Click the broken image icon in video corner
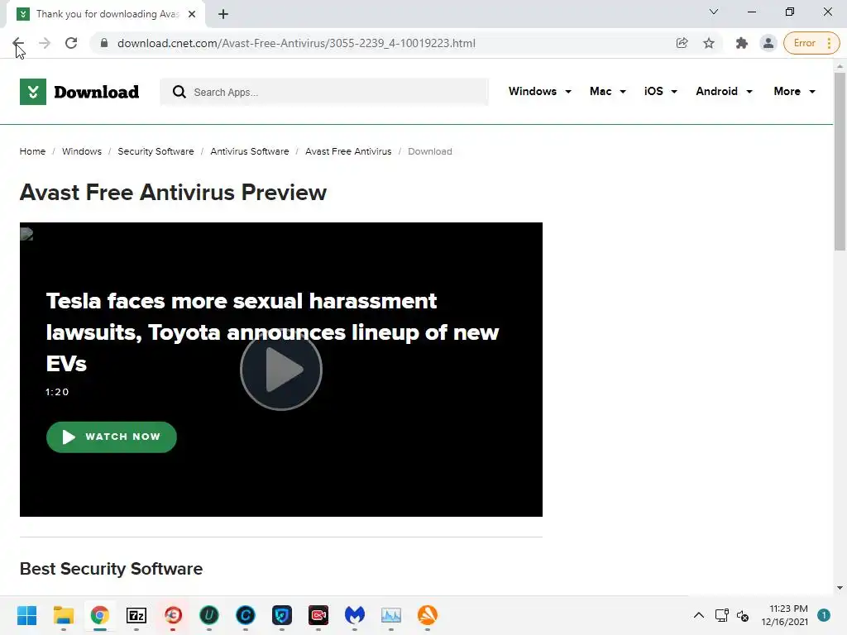 pyautogui.click(x=26, y=234)
